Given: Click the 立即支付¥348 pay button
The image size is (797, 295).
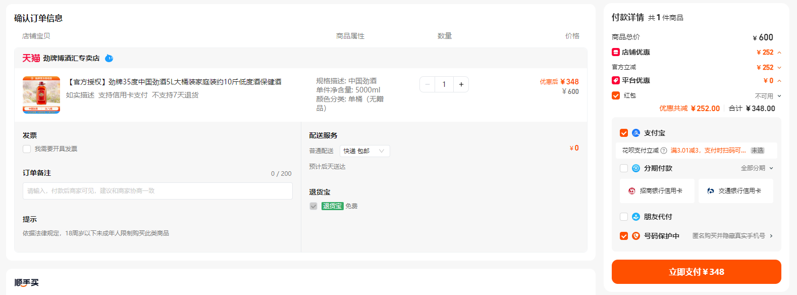Looking at the screenshot, I should pyautogui.click(x=697, y=272).
